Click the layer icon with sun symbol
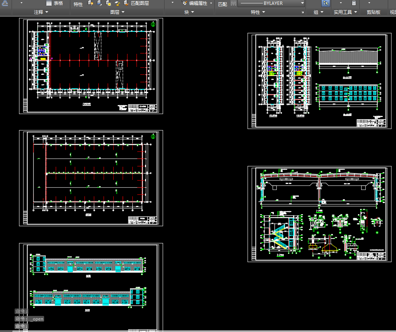Screen dimensions: 396x332 tap(108, 3)
